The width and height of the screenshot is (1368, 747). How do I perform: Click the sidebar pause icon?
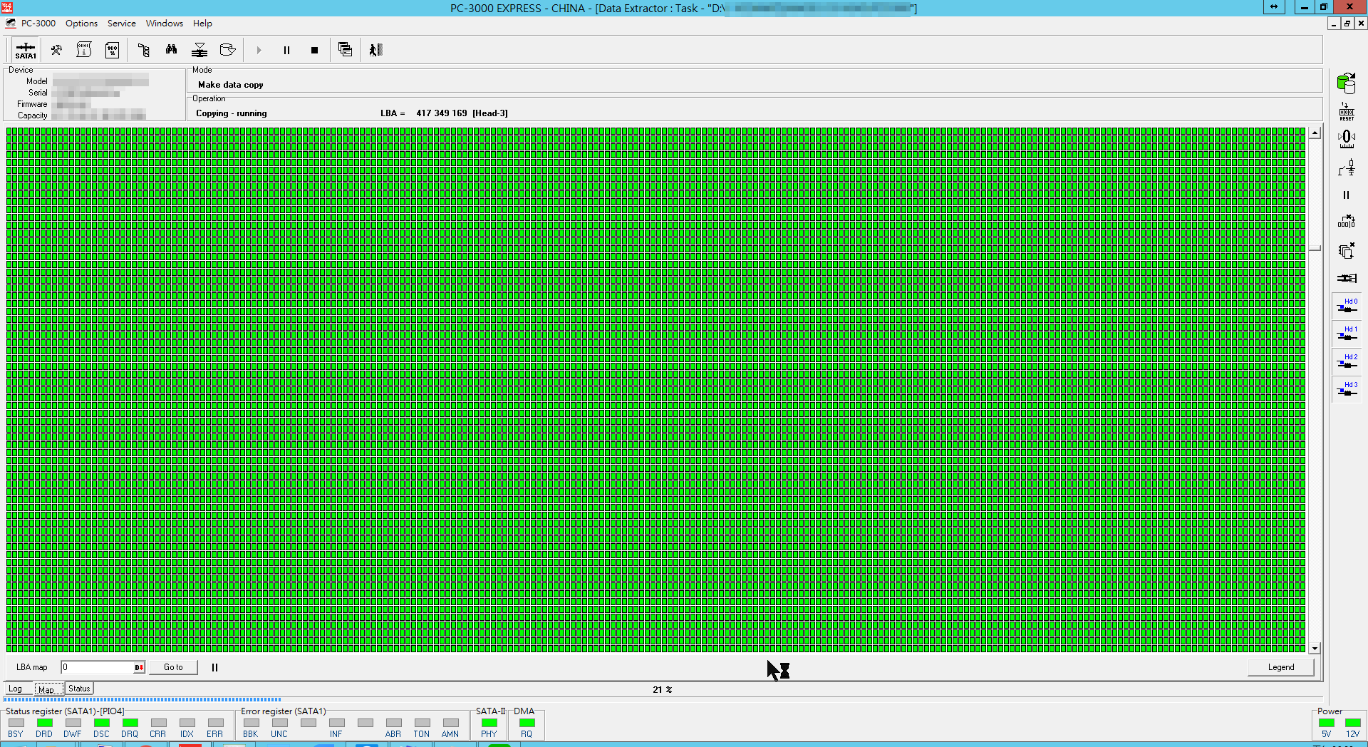(1346, 195)
